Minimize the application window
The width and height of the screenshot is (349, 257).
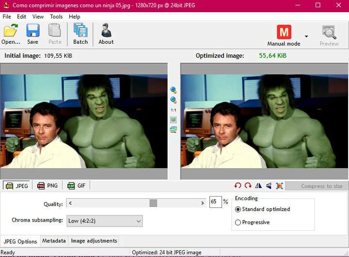pos(298,5)
